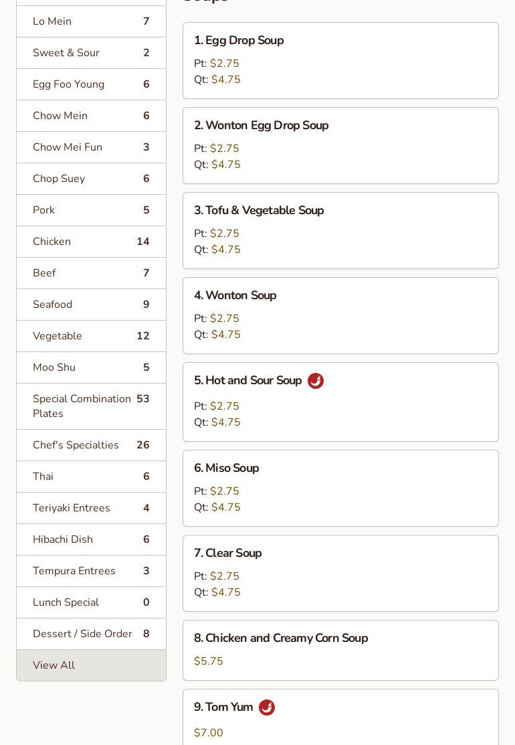Go to Special Combination Plates category
515x745 pixels.
91,406
